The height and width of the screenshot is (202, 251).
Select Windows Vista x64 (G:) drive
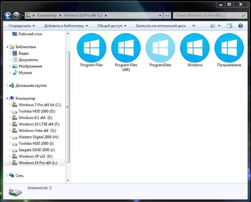(37, 131)
